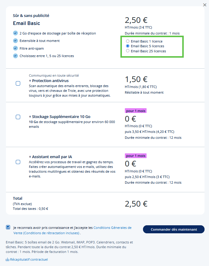Screen dimensions: 209x266
Task: Select Email Basic 5 licences option
Action: pos(128,46)
